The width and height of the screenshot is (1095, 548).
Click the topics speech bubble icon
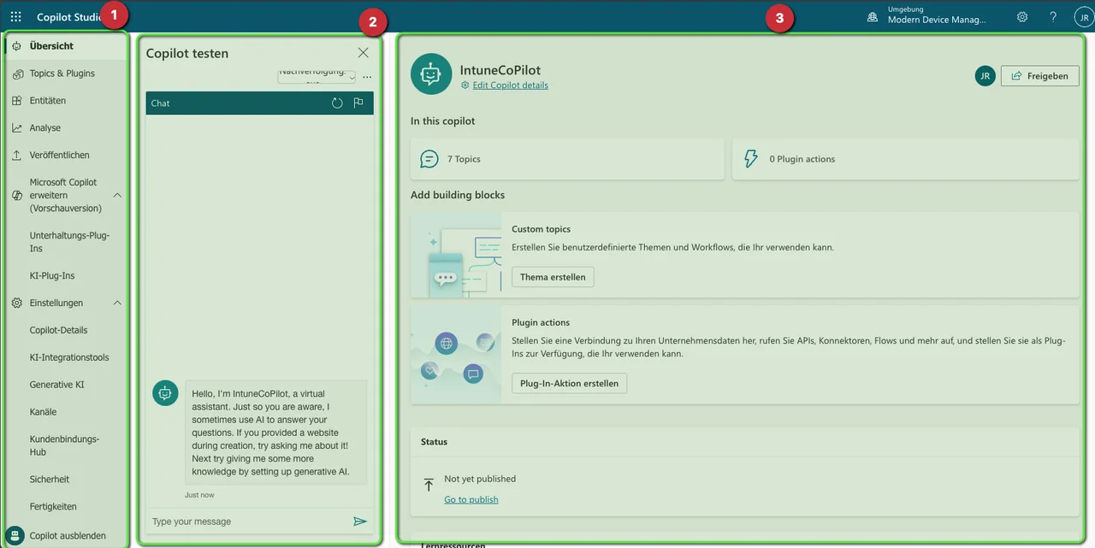(x=429, y=159)
